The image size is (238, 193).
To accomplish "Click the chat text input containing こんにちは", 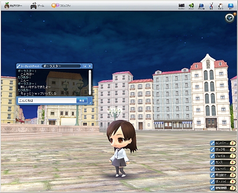I will click(47, 101).
